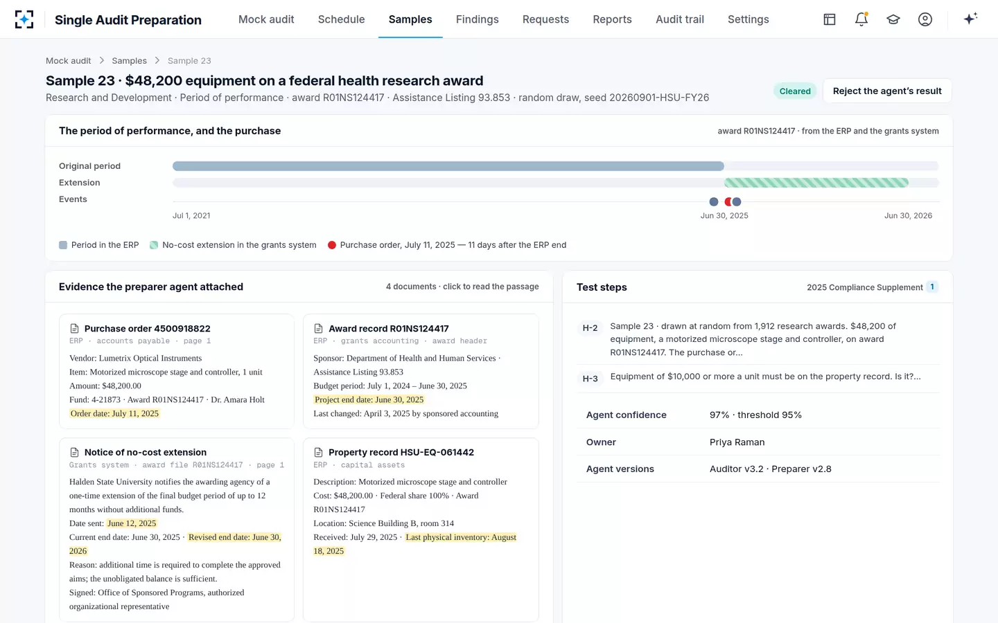Click the striped No-cost extension legend swatch
Image resolution: width=998 pixels, height=623 pixels.
tap(154, 245)
